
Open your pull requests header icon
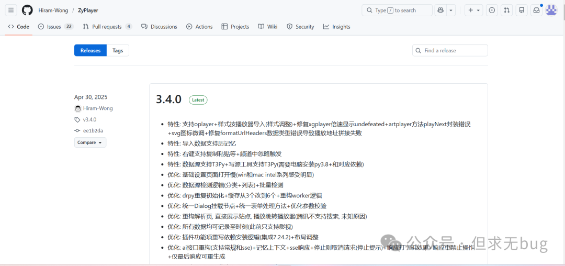pyautogui.click(x=506, y=10)
